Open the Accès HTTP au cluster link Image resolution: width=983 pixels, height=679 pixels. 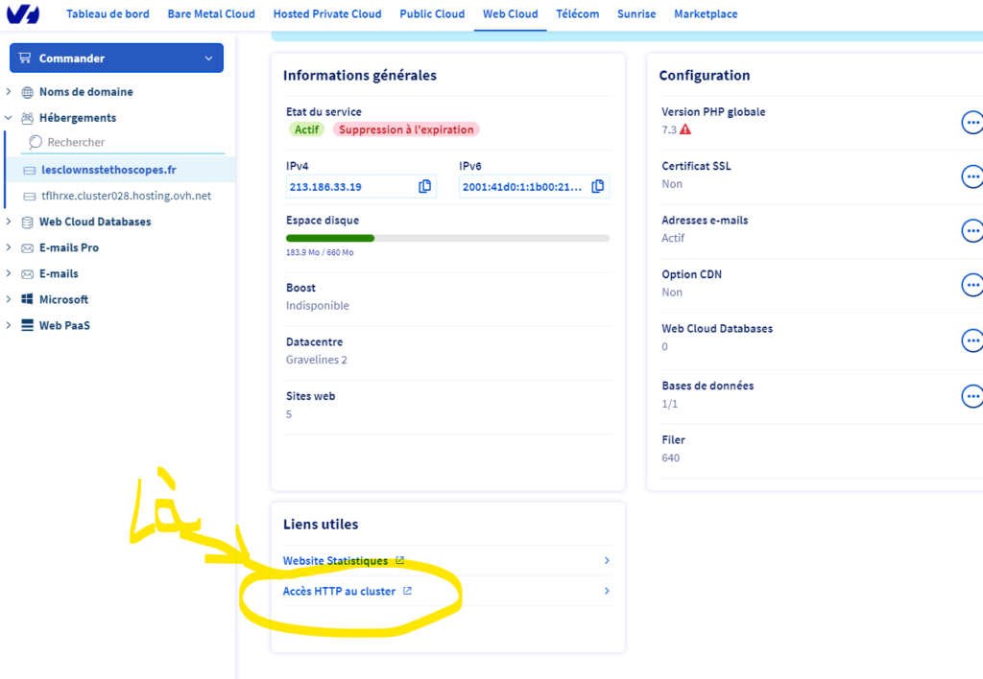(x=340, y=592)
